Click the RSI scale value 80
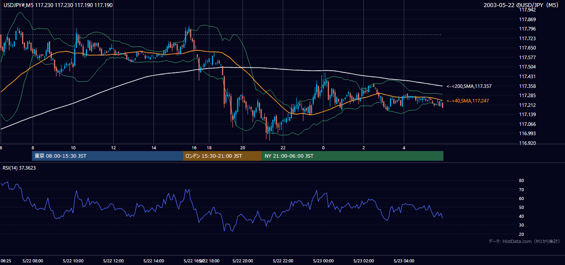Screen dimensions: 565x265 [x=521, y=181]
